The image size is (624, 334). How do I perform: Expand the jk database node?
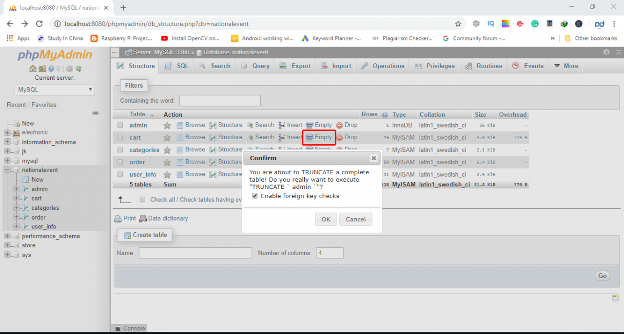pos(7,151)
